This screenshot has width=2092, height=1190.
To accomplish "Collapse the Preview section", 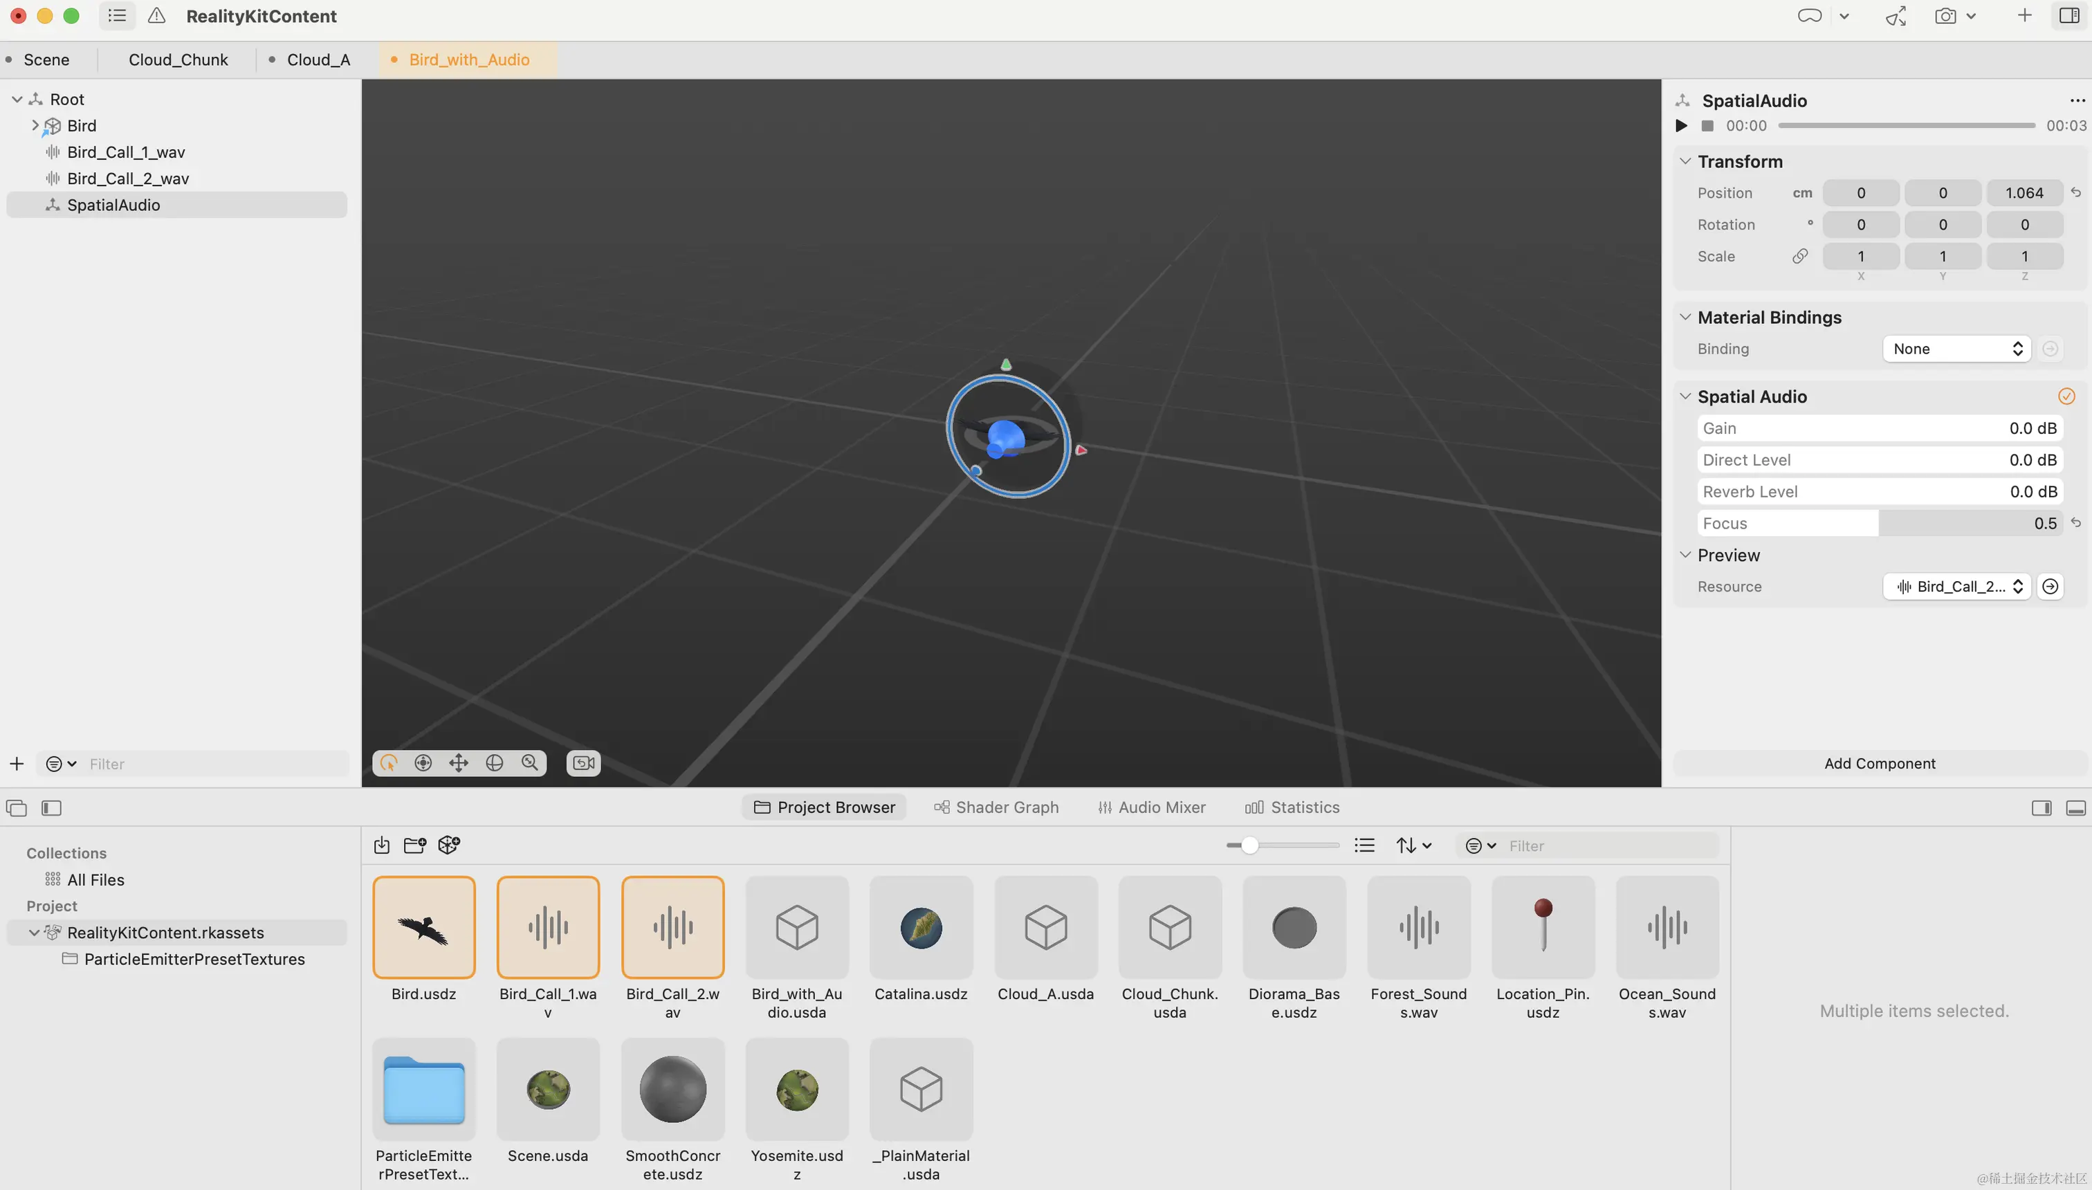I will [x=1685, y=555].
